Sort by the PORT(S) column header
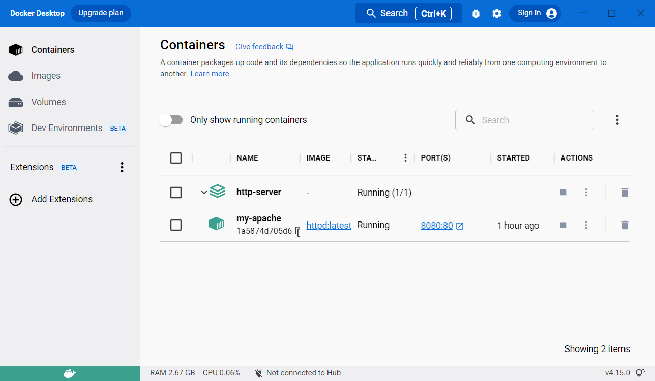This screenshot has height=381, width=655. coord(436,158)
